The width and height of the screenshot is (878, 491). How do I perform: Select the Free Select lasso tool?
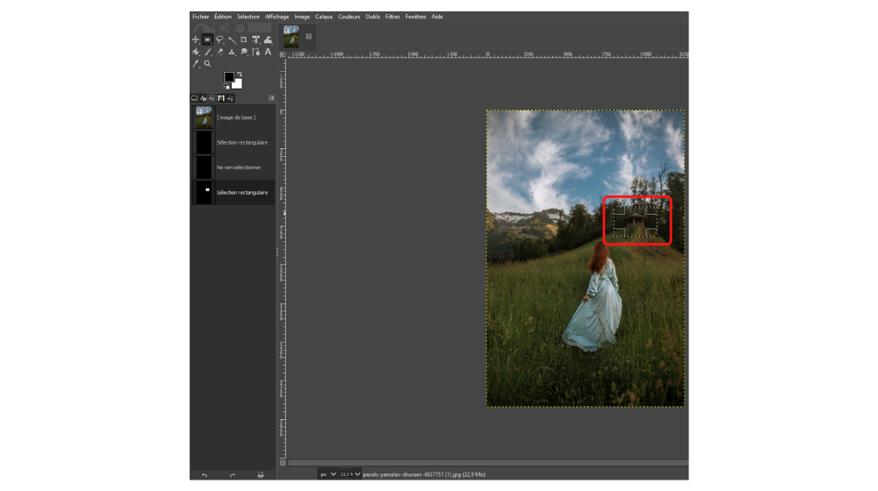[x=219, y=39]
